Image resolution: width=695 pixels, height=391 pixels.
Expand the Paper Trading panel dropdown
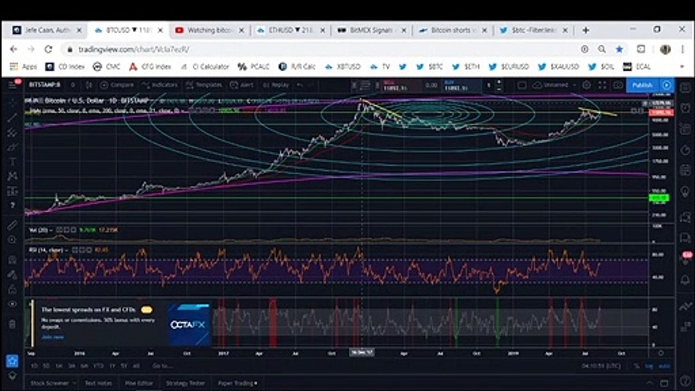pyautogui.click(x=237, y=383)
